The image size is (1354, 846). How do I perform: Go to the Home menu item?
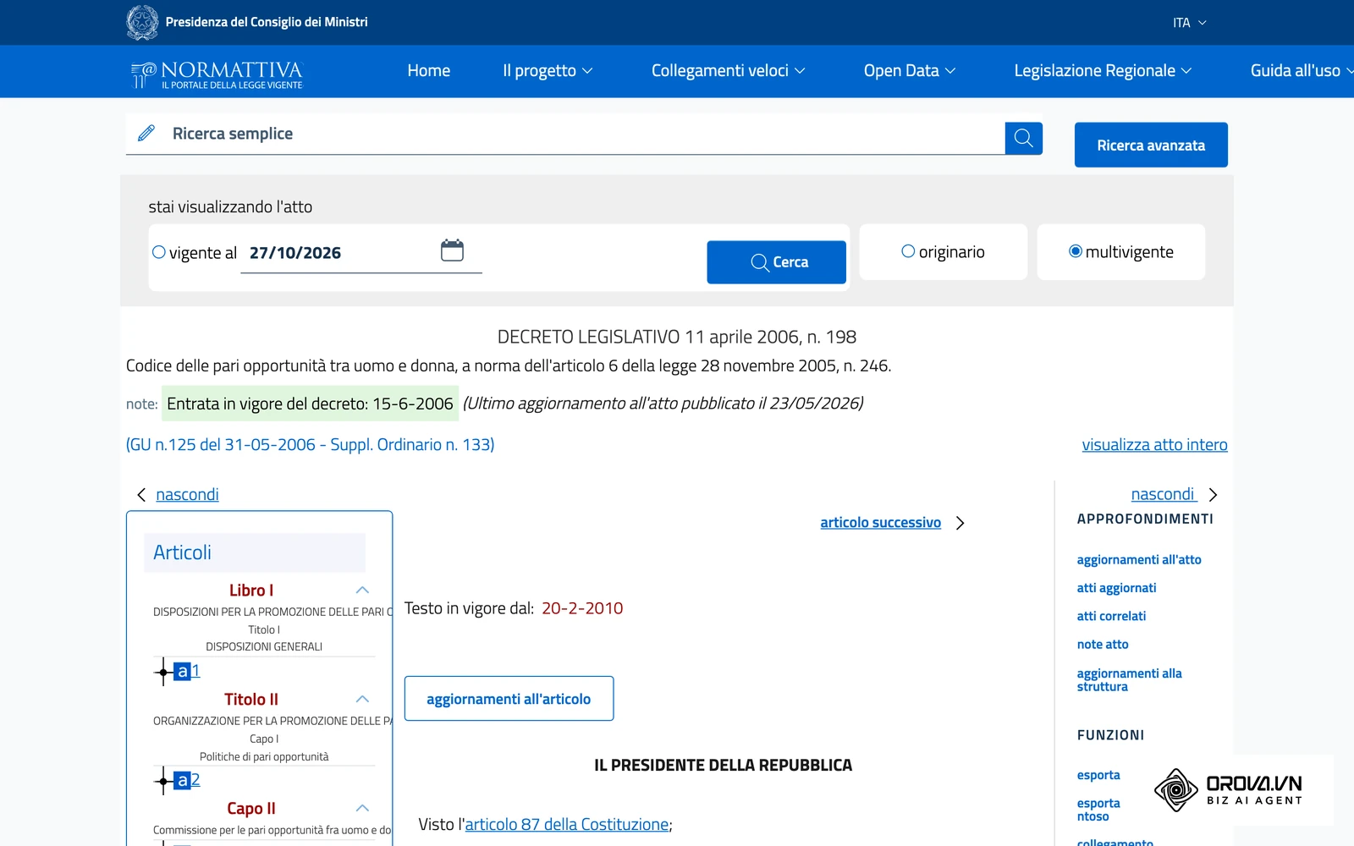click(x=429, y=71)
